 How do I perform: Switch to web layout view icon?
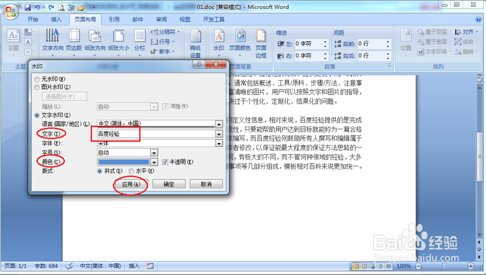(372, 266)
